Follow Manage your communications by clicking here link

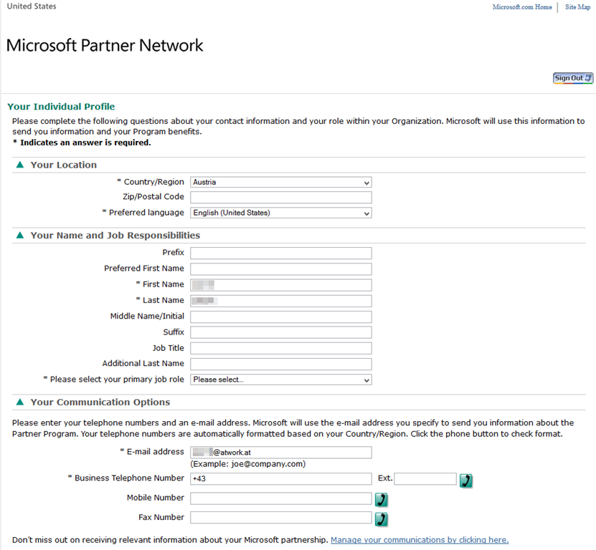pyautogui.click(x=420, y=540)
